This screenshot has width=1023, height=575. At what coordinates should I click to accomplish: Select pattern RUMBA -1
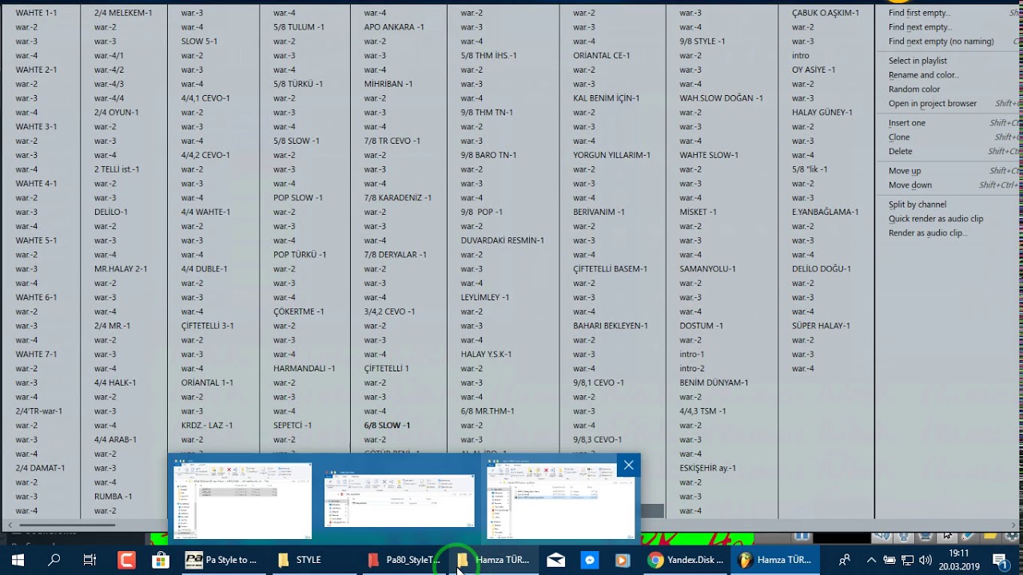pos(113,497)
